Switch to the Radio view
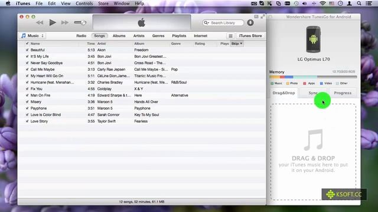 pos(82,36)
